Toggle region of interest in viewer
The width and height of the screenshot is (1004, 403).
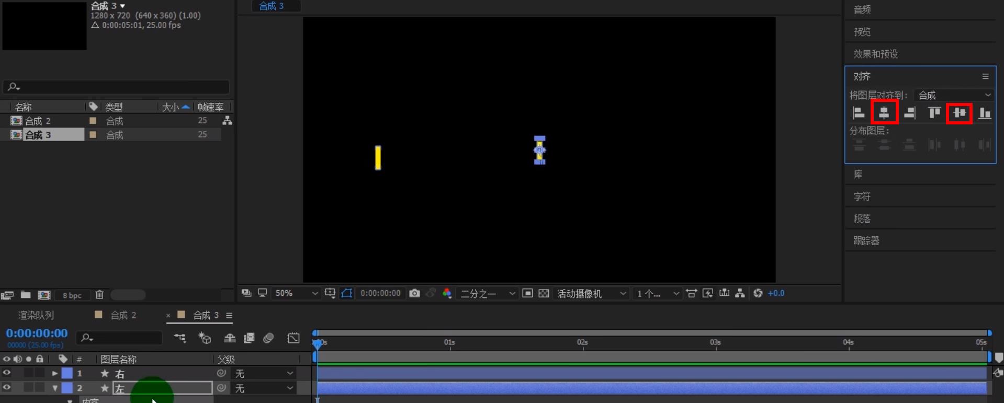527,293
